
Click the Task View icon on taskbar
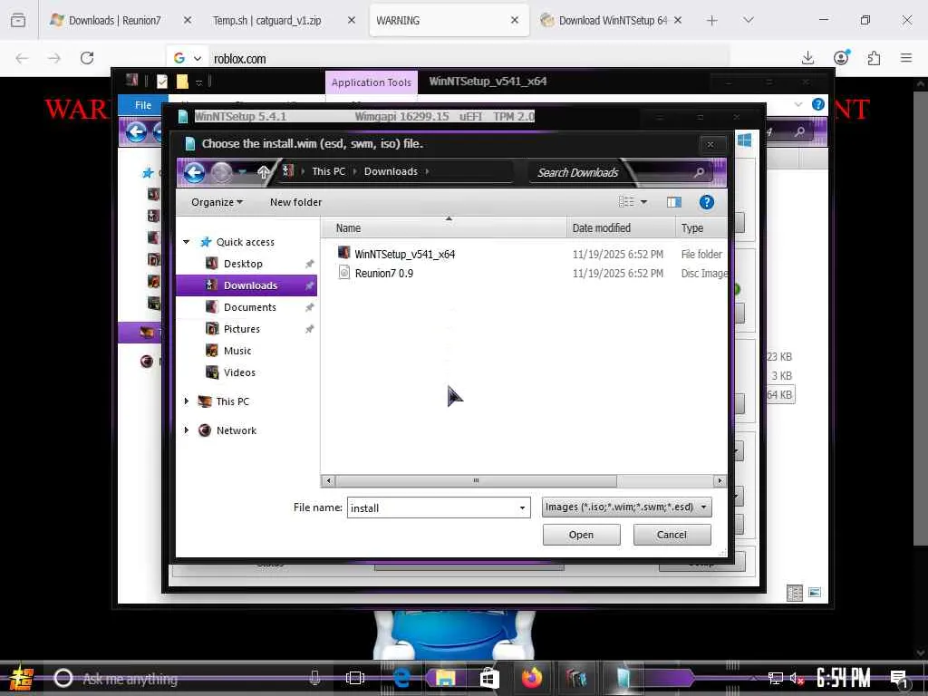(355, 678)
